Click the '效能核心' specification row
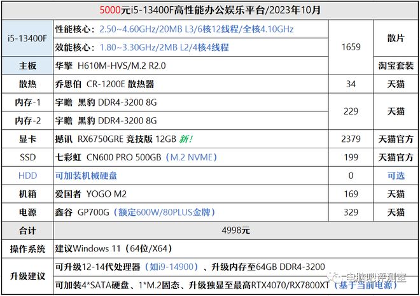 (191, 47)
